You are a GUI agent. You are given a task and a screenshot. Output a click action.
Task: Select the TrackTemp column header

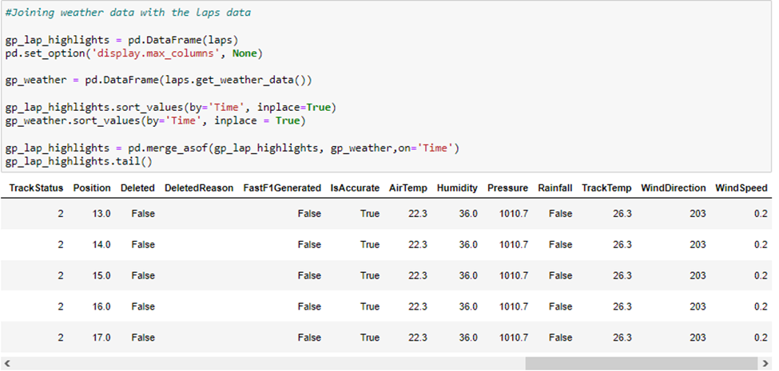click(x=606, y=188)
